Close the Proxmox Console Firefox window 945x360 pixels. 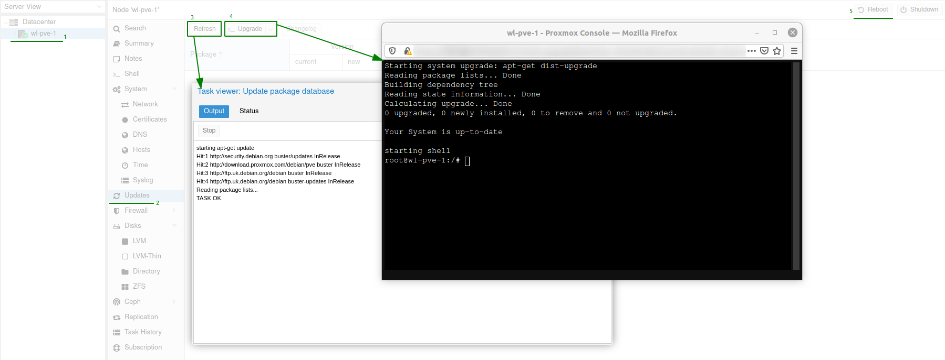pyautogui.click(x=793, y=32)
